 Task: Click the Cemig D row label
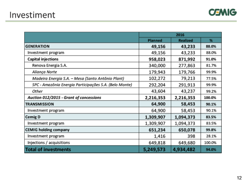pyautogui.click(x=33, y=117)
